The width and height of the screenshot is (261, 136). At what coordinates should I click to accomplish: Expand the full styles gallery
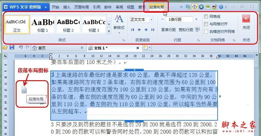click(109, 31)
